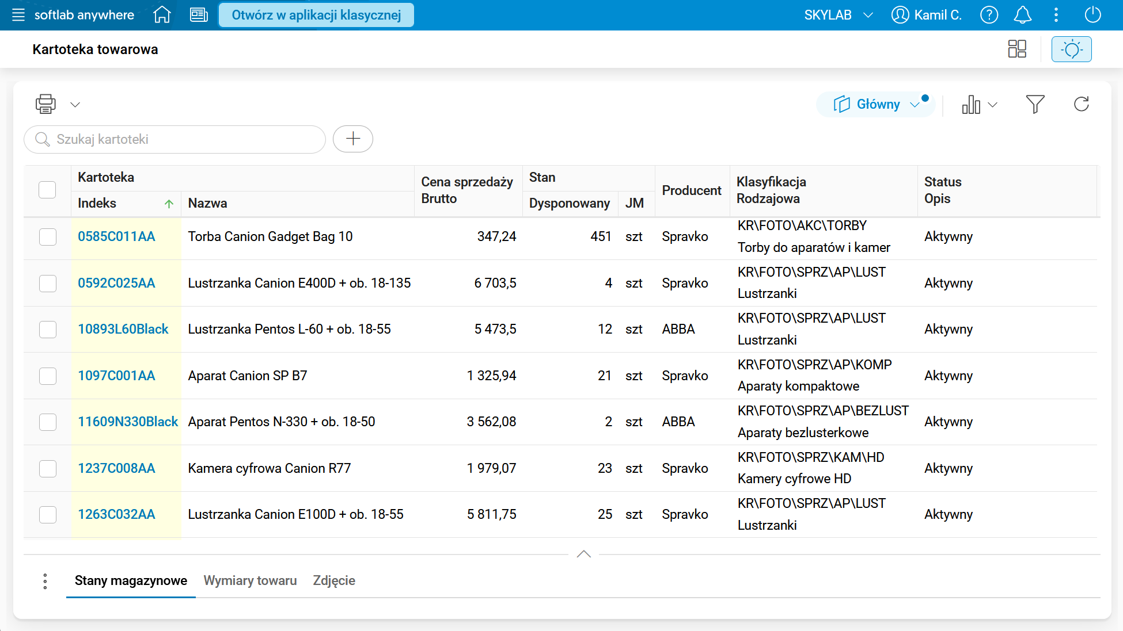Select checkbox for Torba Canion Gadget Bag

(47, 237)
